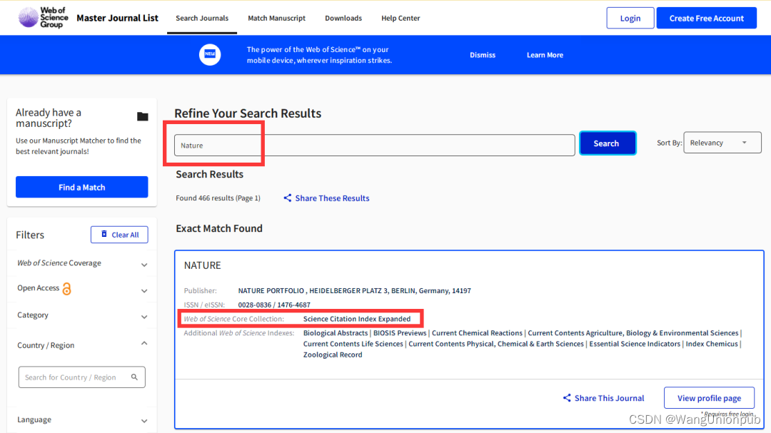Viewport: 771px width, 433px height.
Task: Click the Found 466 results text
Action: pyautogui.click(x=218, y=198)
